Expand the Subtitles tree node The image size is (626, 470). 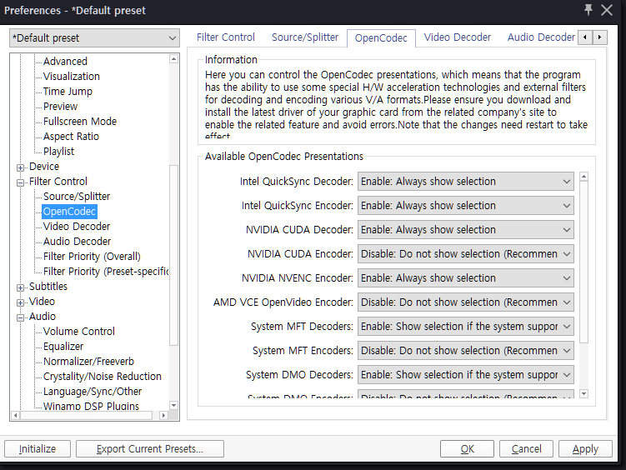coord(21,287)
